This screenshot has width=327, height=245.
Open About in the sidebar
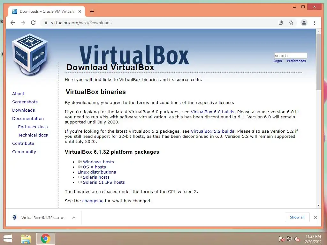tap(18, 93)
